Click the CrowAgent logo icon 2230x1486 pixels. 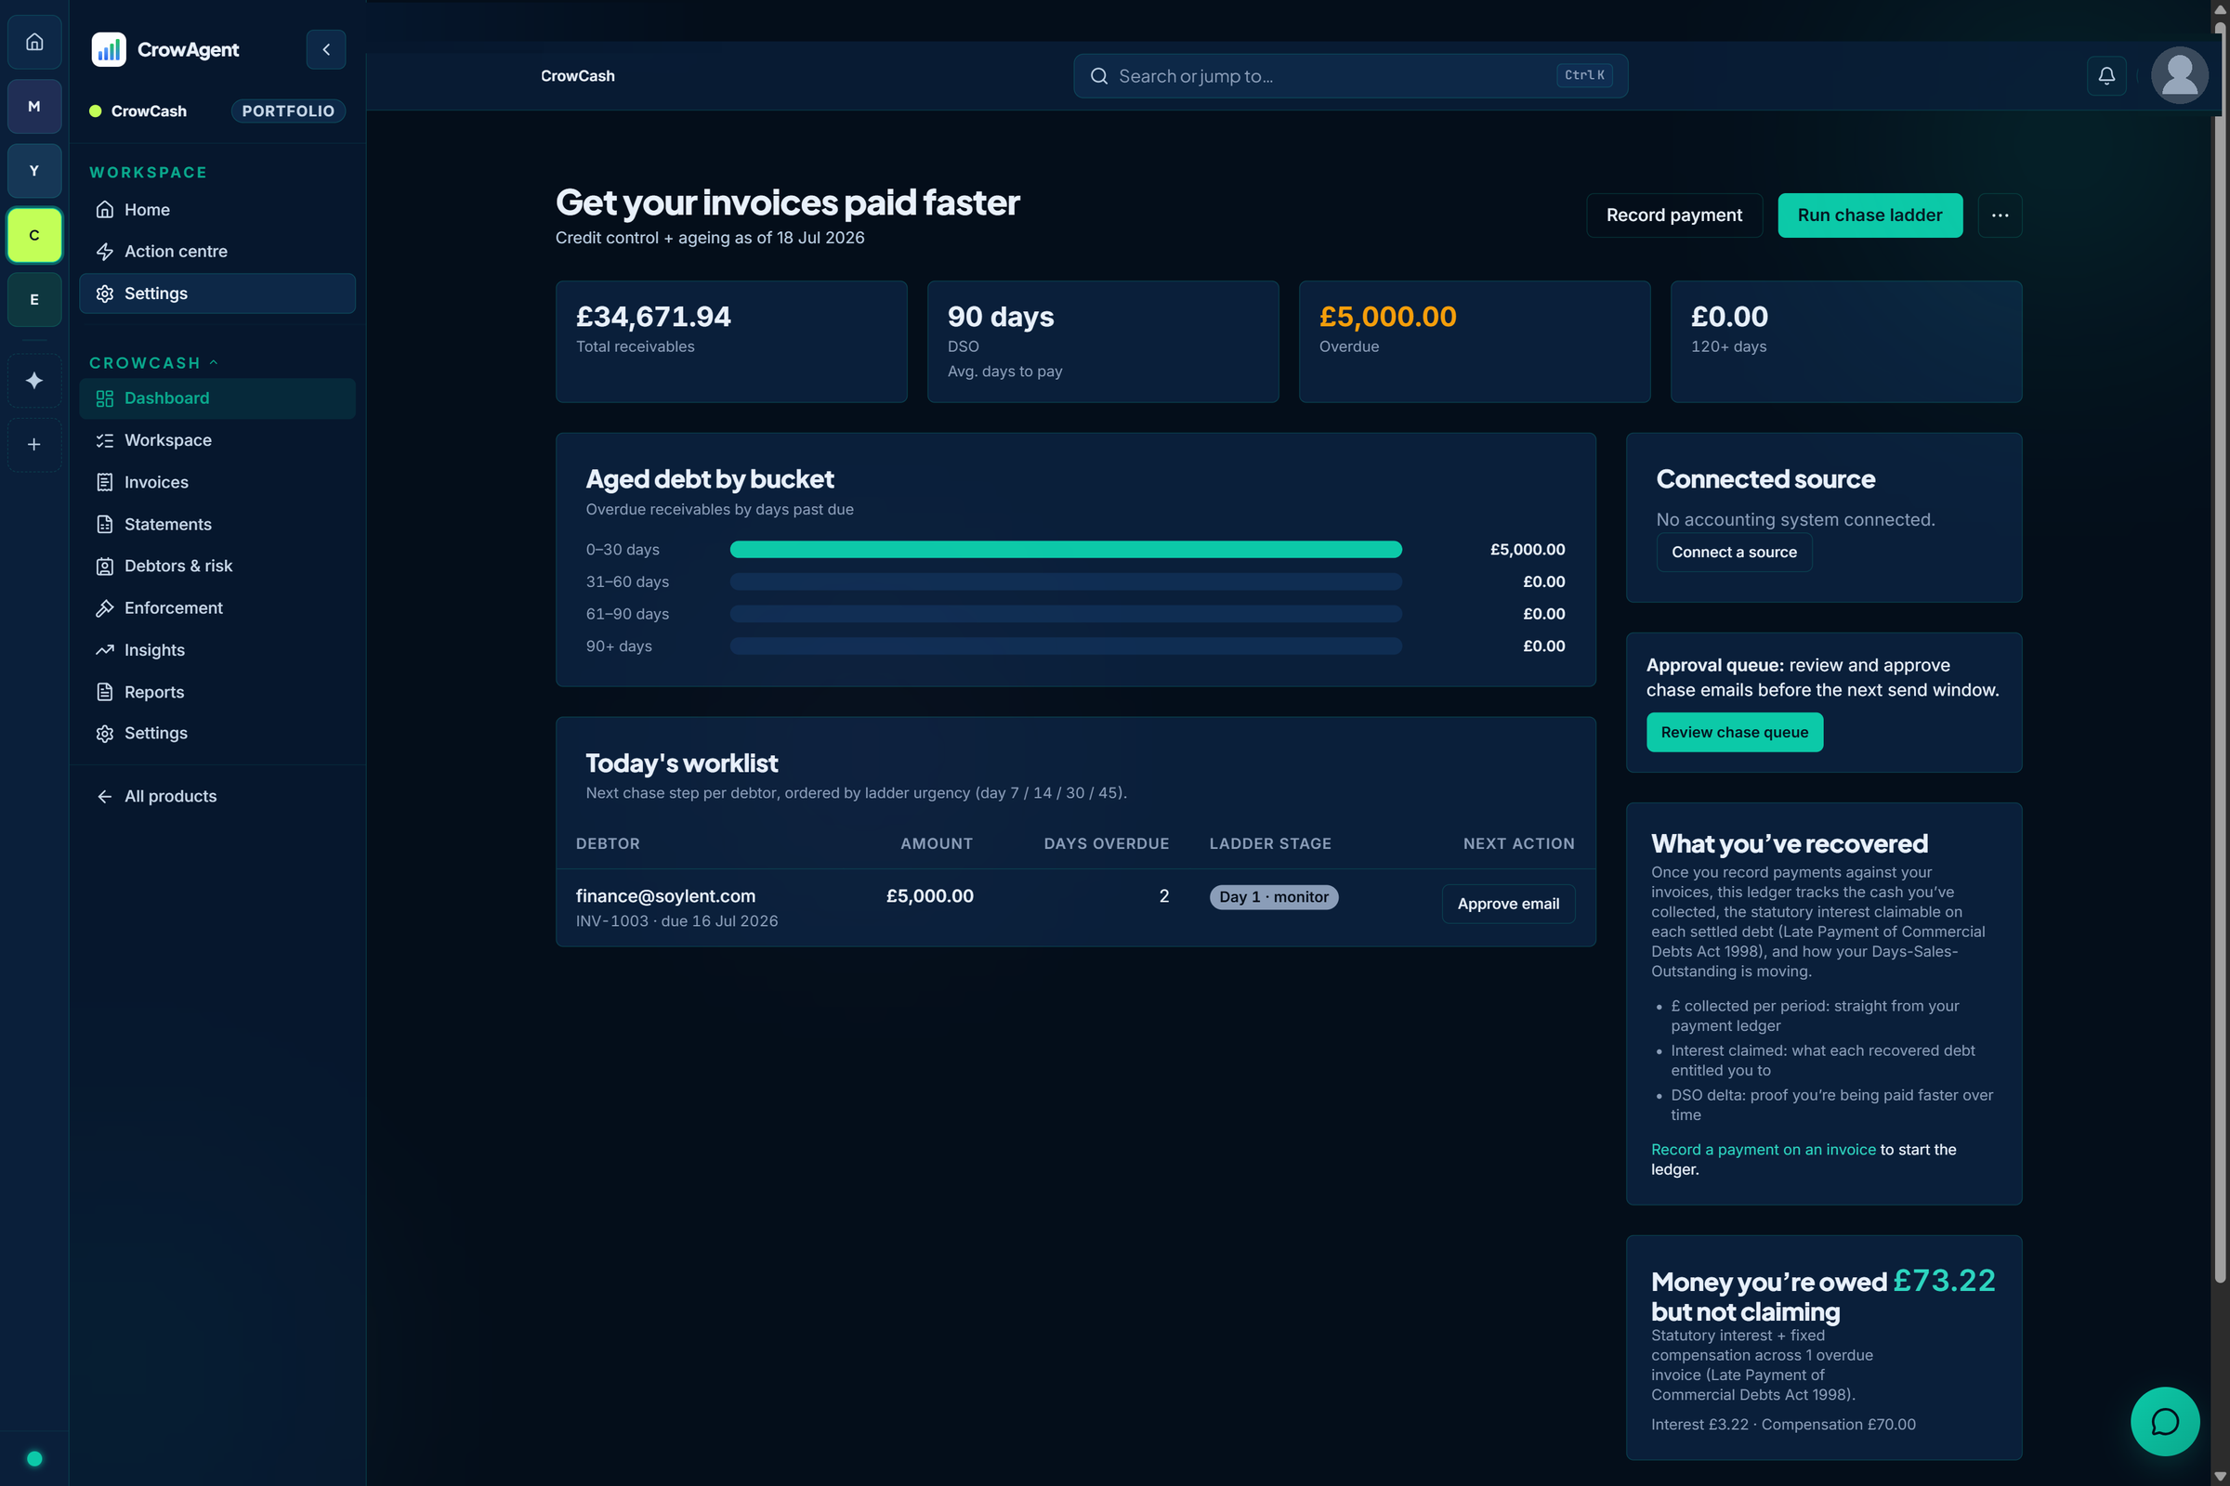tap(108, 49)
